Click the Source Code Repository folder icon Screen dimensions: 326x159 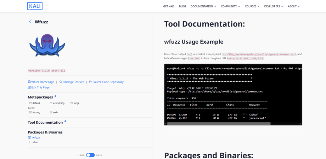click(x=90, y=82)
